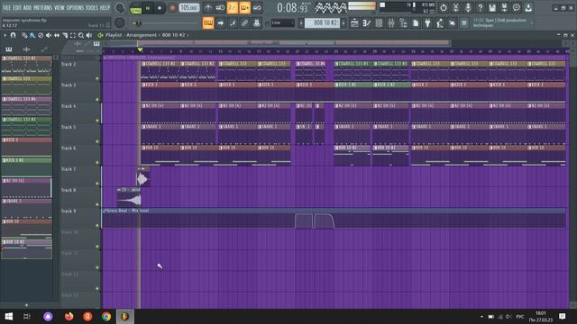Open the TOOLS menu

92,7
